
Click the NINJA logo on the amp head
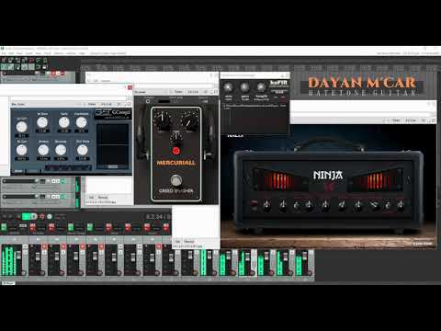328,176
